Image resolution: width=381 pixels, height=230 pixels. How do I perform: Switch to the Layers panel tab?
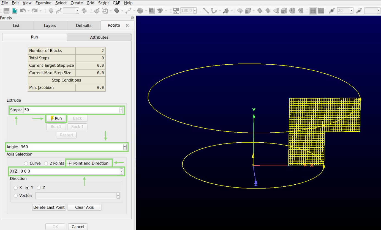pyautogui.click(x=50, y=26)
